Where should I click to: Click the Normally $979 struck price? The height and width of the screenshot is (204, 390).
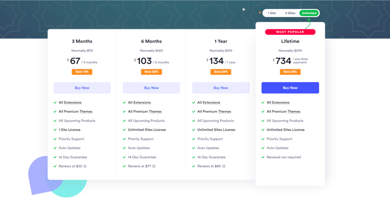[x=290, y=51]
